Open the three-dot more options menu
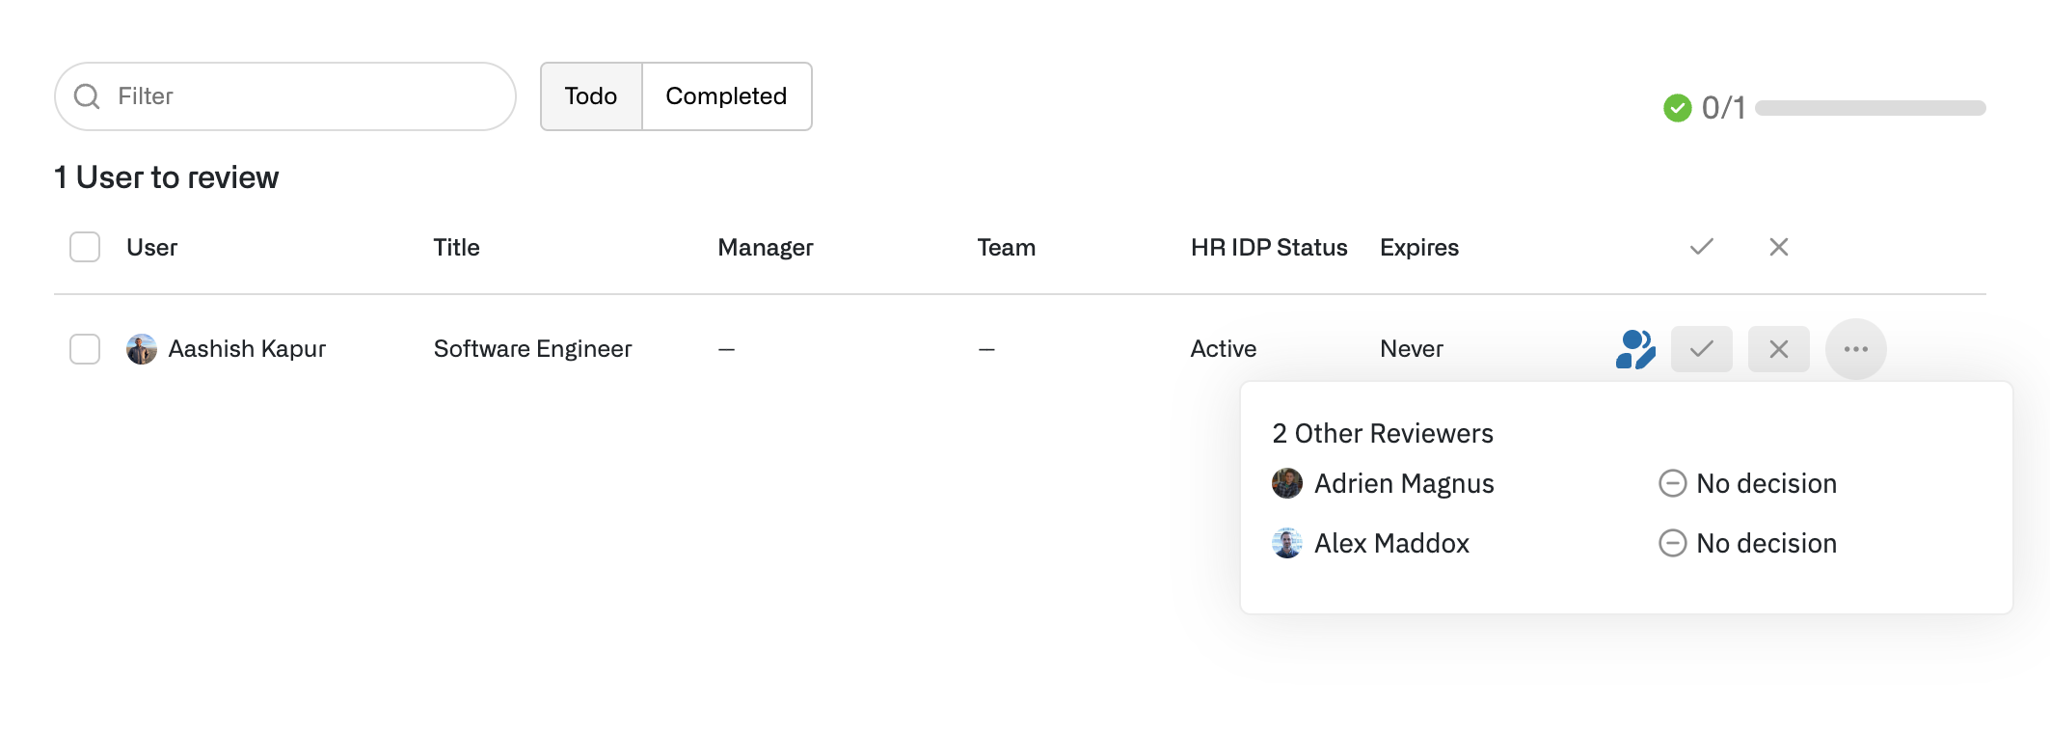2050x731 pixels. coord(1855,349)
